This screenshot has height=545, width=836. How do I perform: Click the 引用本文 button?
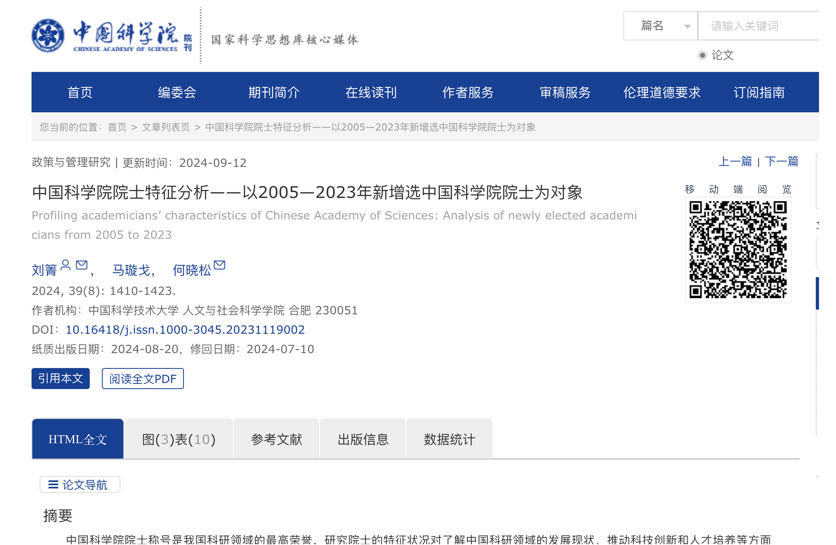pos(61,379)
